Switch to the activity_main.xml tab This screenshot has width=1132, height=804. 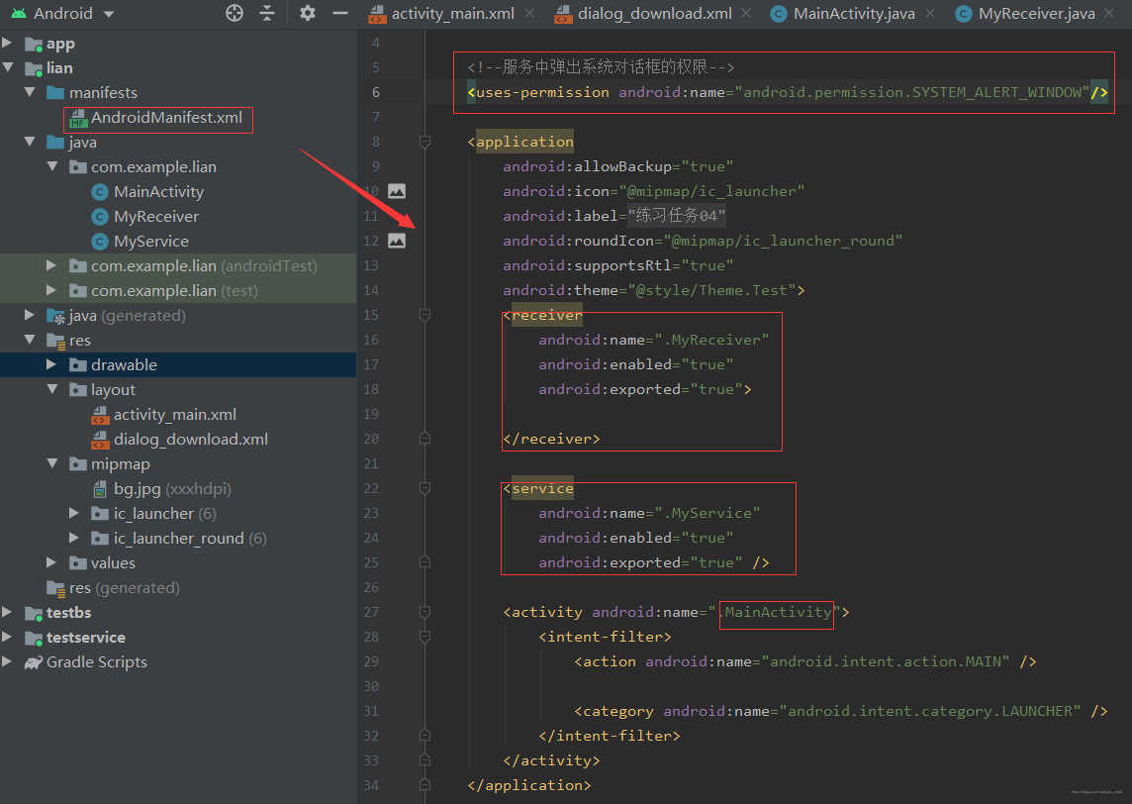[x=452, y=14]
